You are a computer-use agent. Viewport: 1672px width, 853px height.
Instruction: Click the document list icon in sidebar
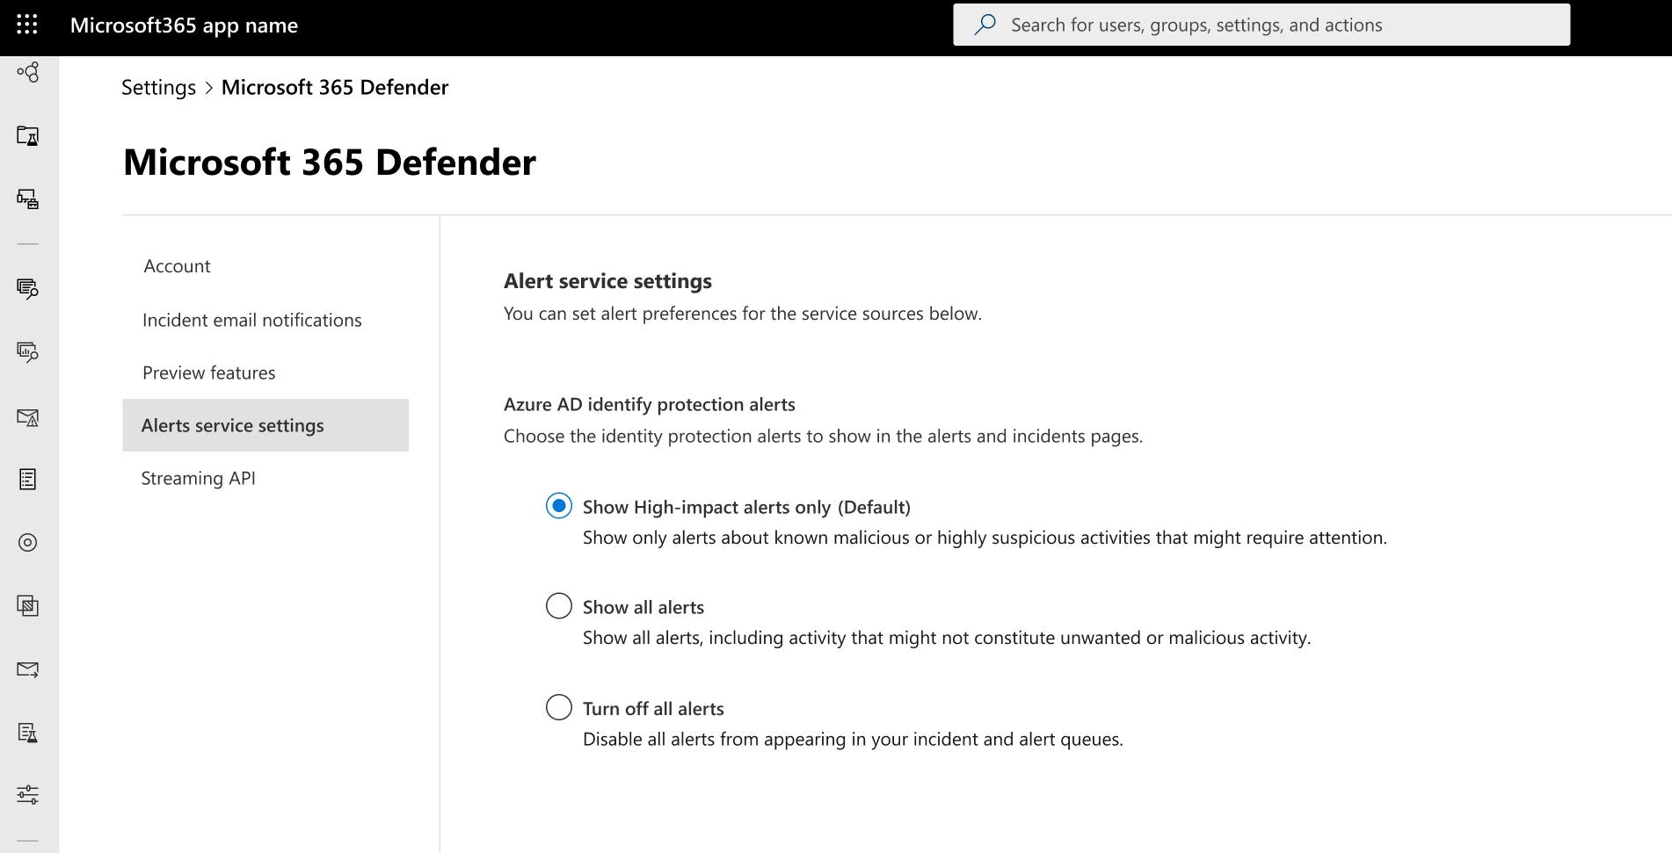tap(28, 479)
